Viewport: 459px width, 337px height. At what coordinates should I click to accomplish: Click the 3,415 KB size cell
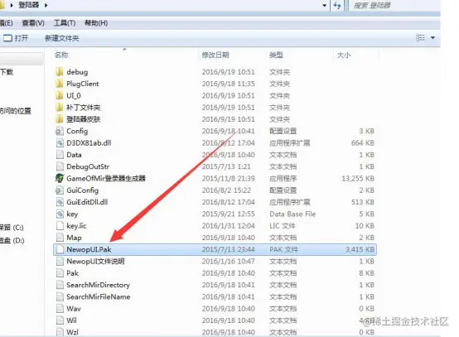pyautogui.click(x=360, y=249)
